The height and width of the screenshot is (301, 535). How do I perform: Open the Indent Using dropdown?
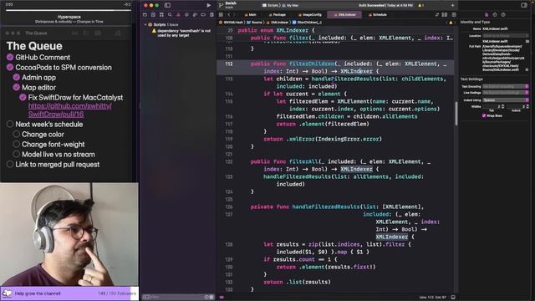pyautogui.click(x=506, y=100)
